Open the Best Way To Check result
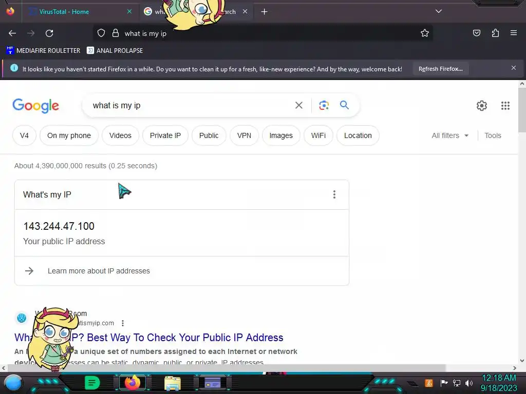526x394 pixels. click(148, 338)
